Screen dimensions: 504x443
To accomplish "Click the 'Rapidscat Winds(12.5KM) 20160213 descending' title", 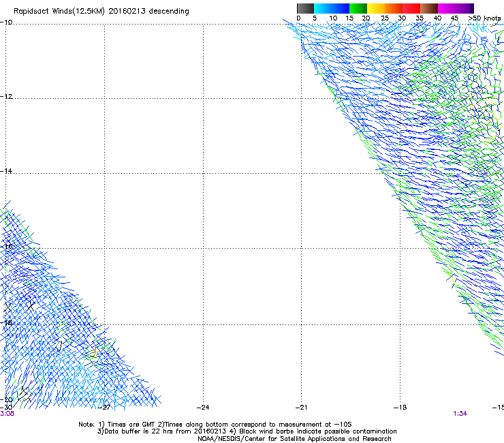I will pyautogui.click(x=101, y=12).
